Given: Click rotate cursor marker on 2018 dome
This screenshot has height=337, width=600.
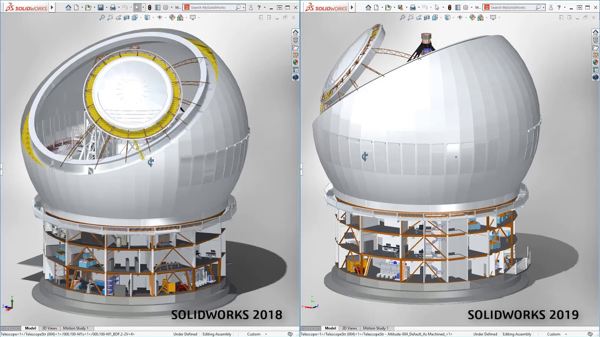Looking at the screenshot, I should coord(150,162).
